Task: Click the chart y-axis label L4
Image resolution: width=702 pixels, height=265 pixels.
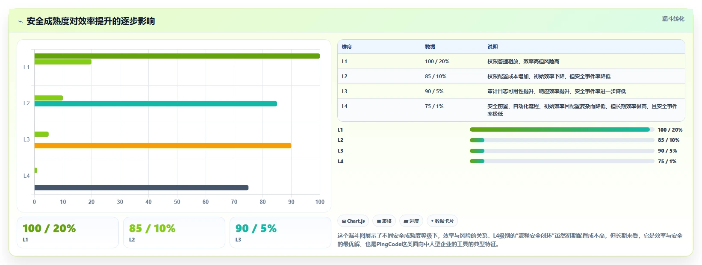Action: pyautogui.click(x=27, y=176)
